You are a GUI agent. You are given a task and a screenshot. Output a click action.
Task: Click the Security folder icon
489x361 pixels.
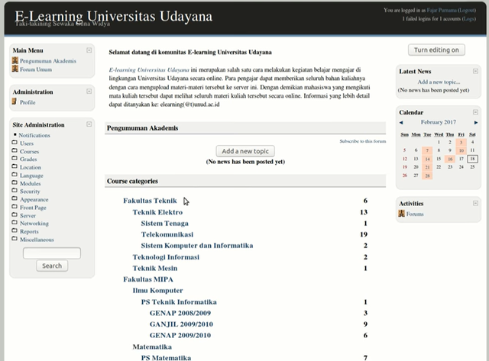[15, 191]
